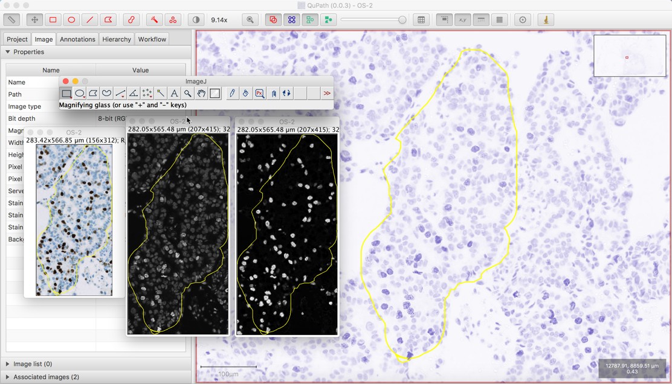Toggle fill detections button

coord(328,20)
